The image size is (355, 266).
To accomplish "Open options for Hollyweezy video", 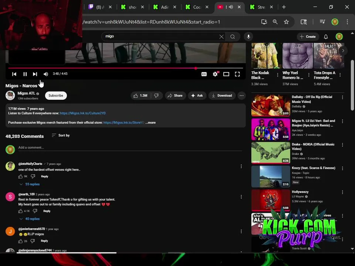I will 342,192.
